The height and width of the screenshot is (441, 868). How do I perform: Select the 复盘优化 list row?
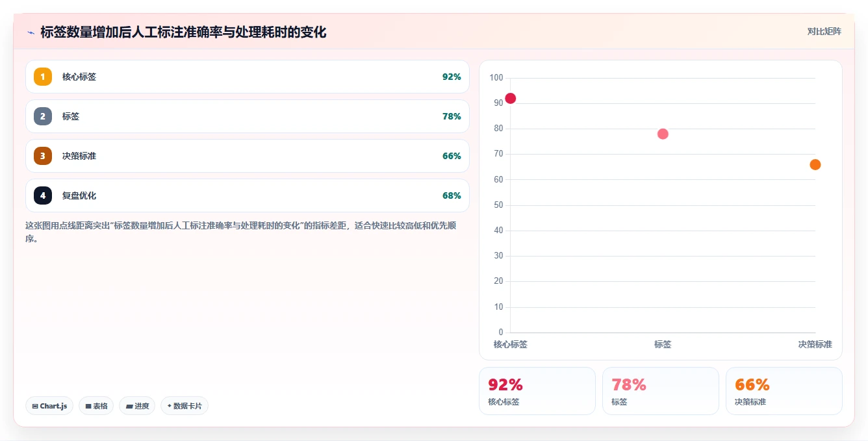248,195
